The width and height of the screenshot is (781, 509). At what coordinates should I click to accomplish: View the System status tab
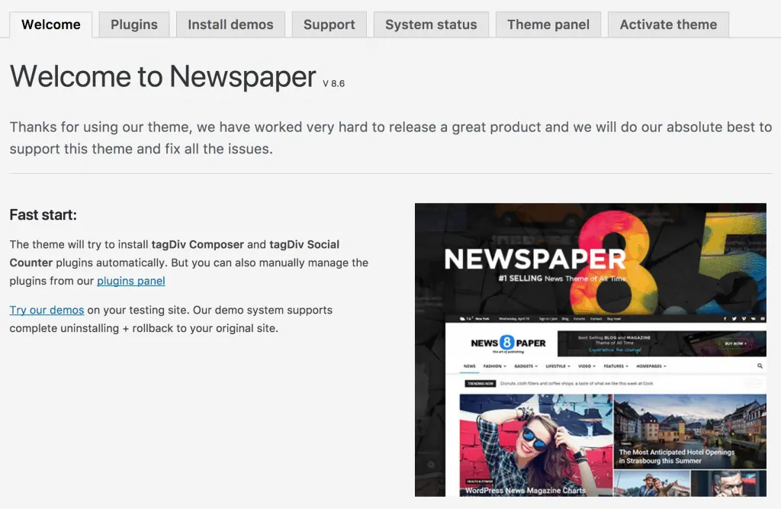click(x=431, y=24)
